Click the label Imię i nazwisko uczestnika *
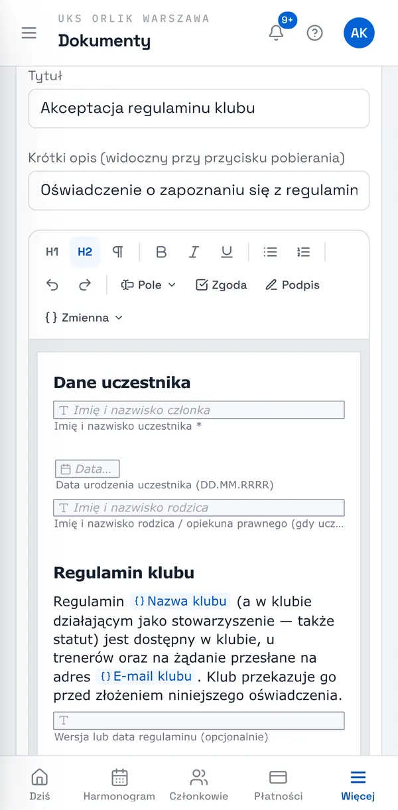This screenshot has height=810, width=398. (128, 426)
